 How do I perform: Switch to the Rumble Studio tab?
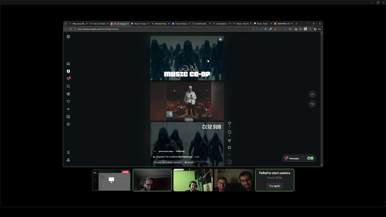pyautogui.click(x=201, y=24)
